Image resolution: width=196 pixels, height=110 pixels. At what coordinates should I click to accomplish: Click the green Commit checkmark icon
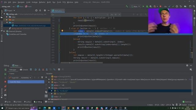coord(173,6)
